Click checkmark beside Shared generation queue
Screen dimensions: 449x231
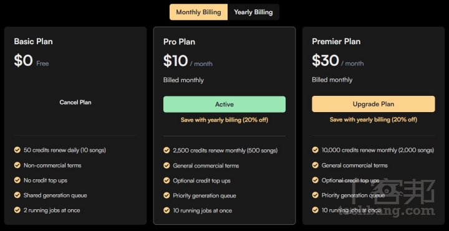(17, 196)
